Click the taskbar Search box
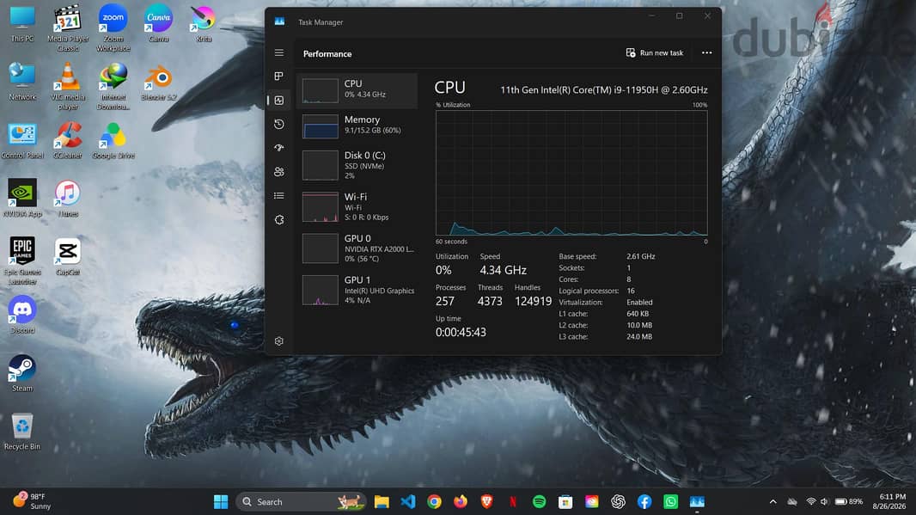 click(301, 501)
